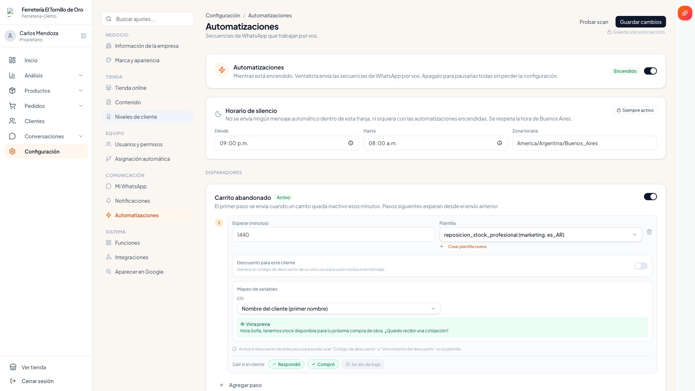695x391 pixels.
Task: Open time picker clock in Desde field
Action: click(351, 143)
